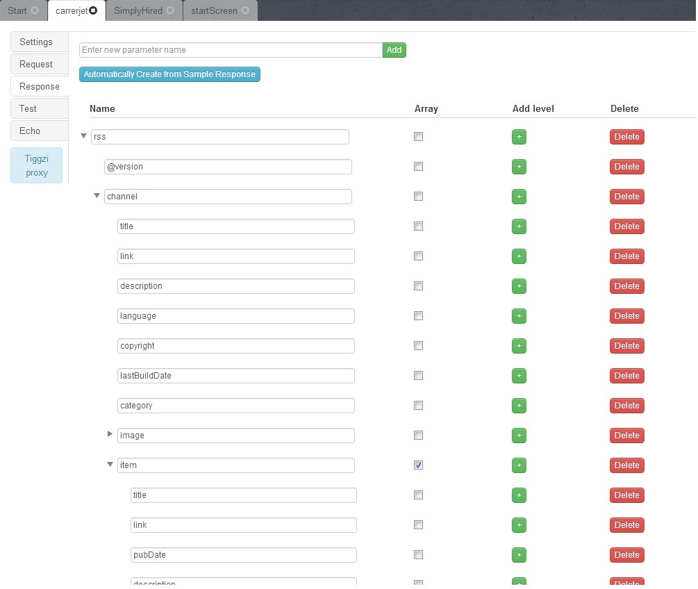The height and width of the screenshot is (589, 698).
Task: Tick the Array checkbox for category
Action: pos(418,406)
